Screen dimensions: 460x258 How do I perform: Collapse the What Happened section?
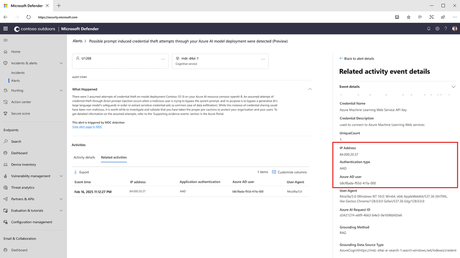click(x=310, y=89)
